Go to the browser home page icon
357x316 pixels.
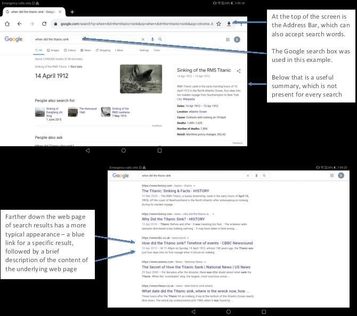[x=7, y=23]
